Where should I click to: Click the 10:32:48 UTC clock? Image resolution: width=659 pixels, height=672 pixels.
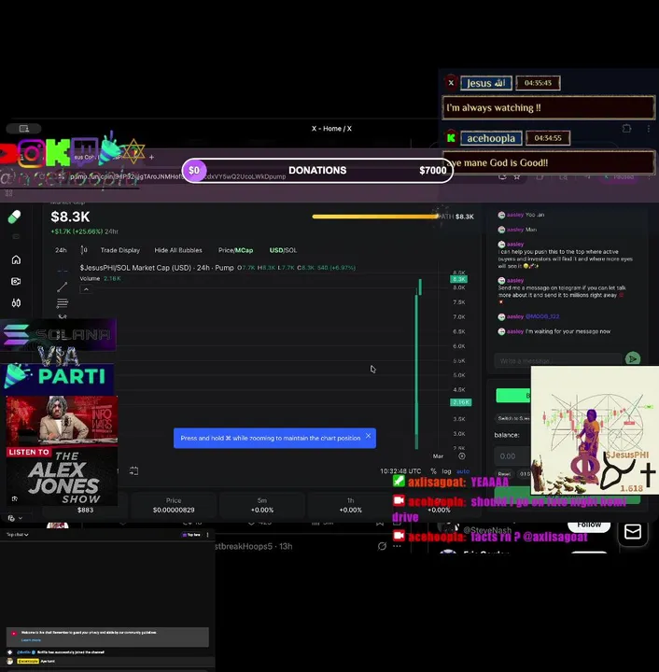[400, 471]
